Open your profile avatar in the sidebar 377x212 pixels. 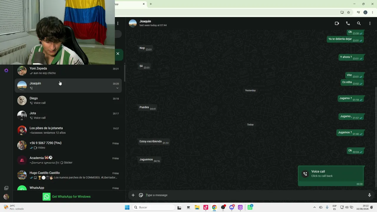[6, 197]
